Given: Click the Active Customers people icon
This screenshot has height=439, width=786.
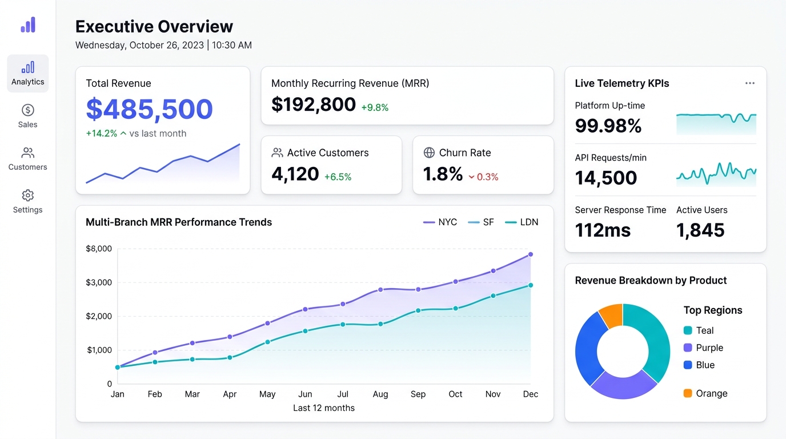Looking at the screenshot, I should (x=278, y=153).
